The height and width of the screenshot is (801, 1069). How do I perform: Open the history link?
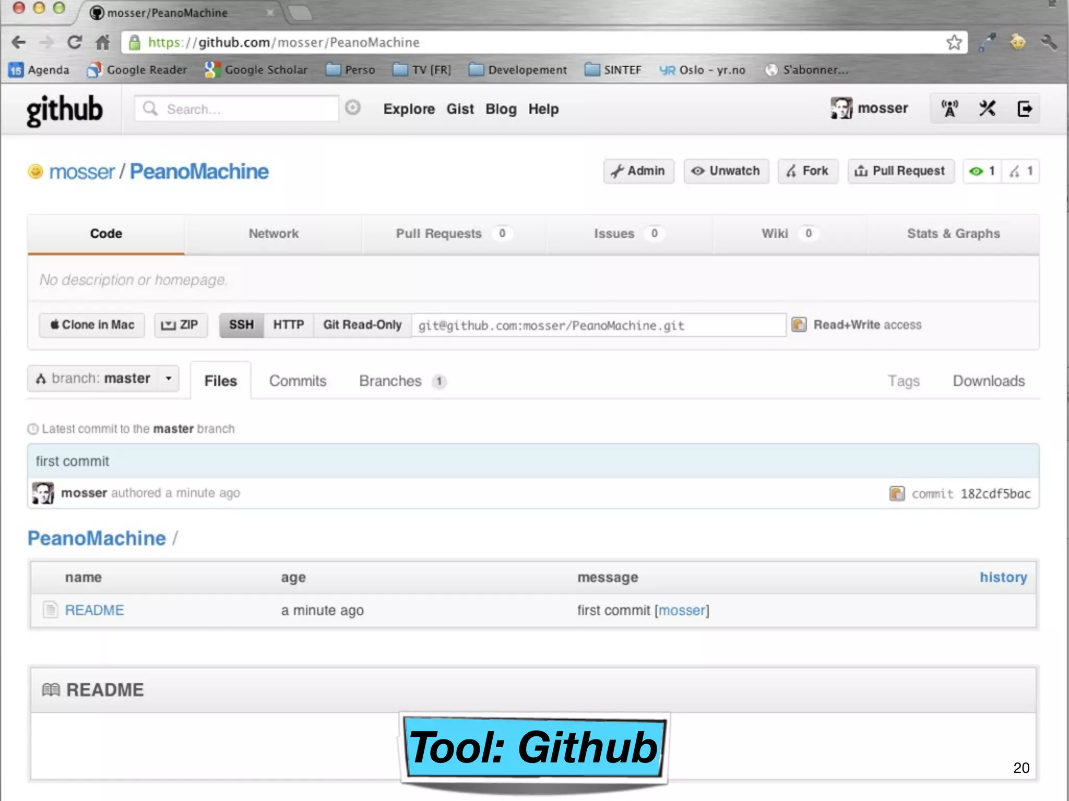tap(1003, 577)
